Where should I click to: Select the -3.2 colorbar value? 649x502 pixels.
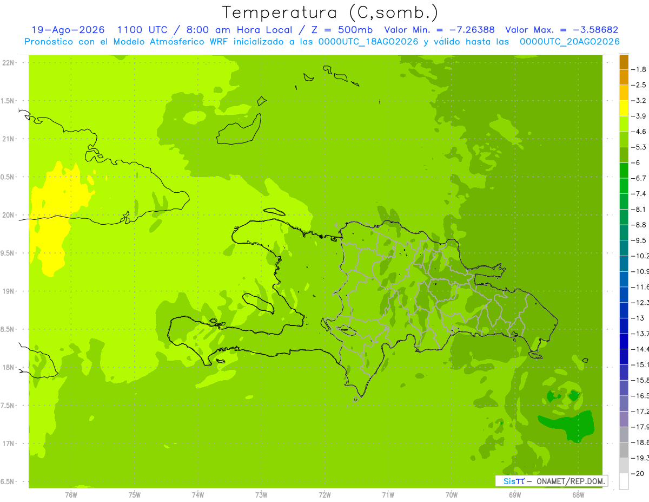(x=639, y=101)
